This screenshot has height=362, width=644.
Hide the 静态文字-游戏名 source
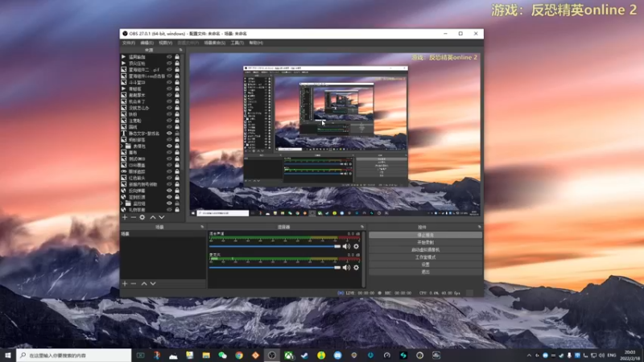point(169,134)
